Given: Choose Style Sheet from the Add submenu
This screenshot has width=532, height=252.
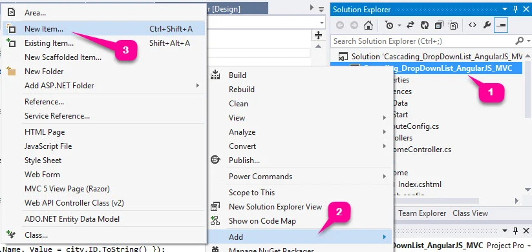Looking at the screenshot, I should tap(103, 160).
